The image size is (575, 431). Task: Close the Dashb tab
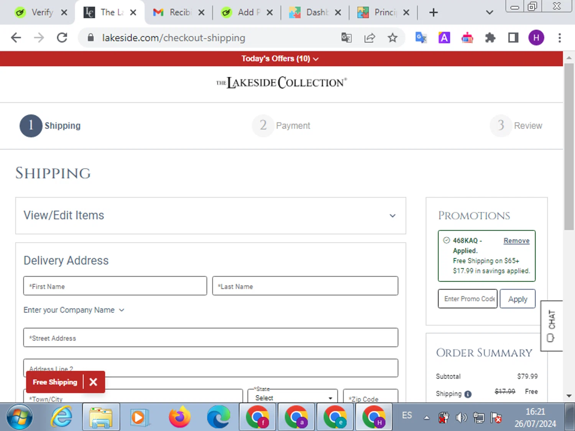[338, 13]
